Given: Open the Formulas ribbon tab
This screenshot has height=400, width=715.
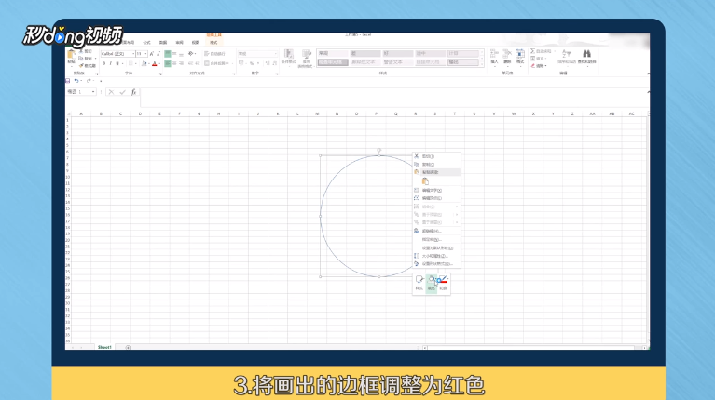Looking at the screenshot, I should click(146, 42).
